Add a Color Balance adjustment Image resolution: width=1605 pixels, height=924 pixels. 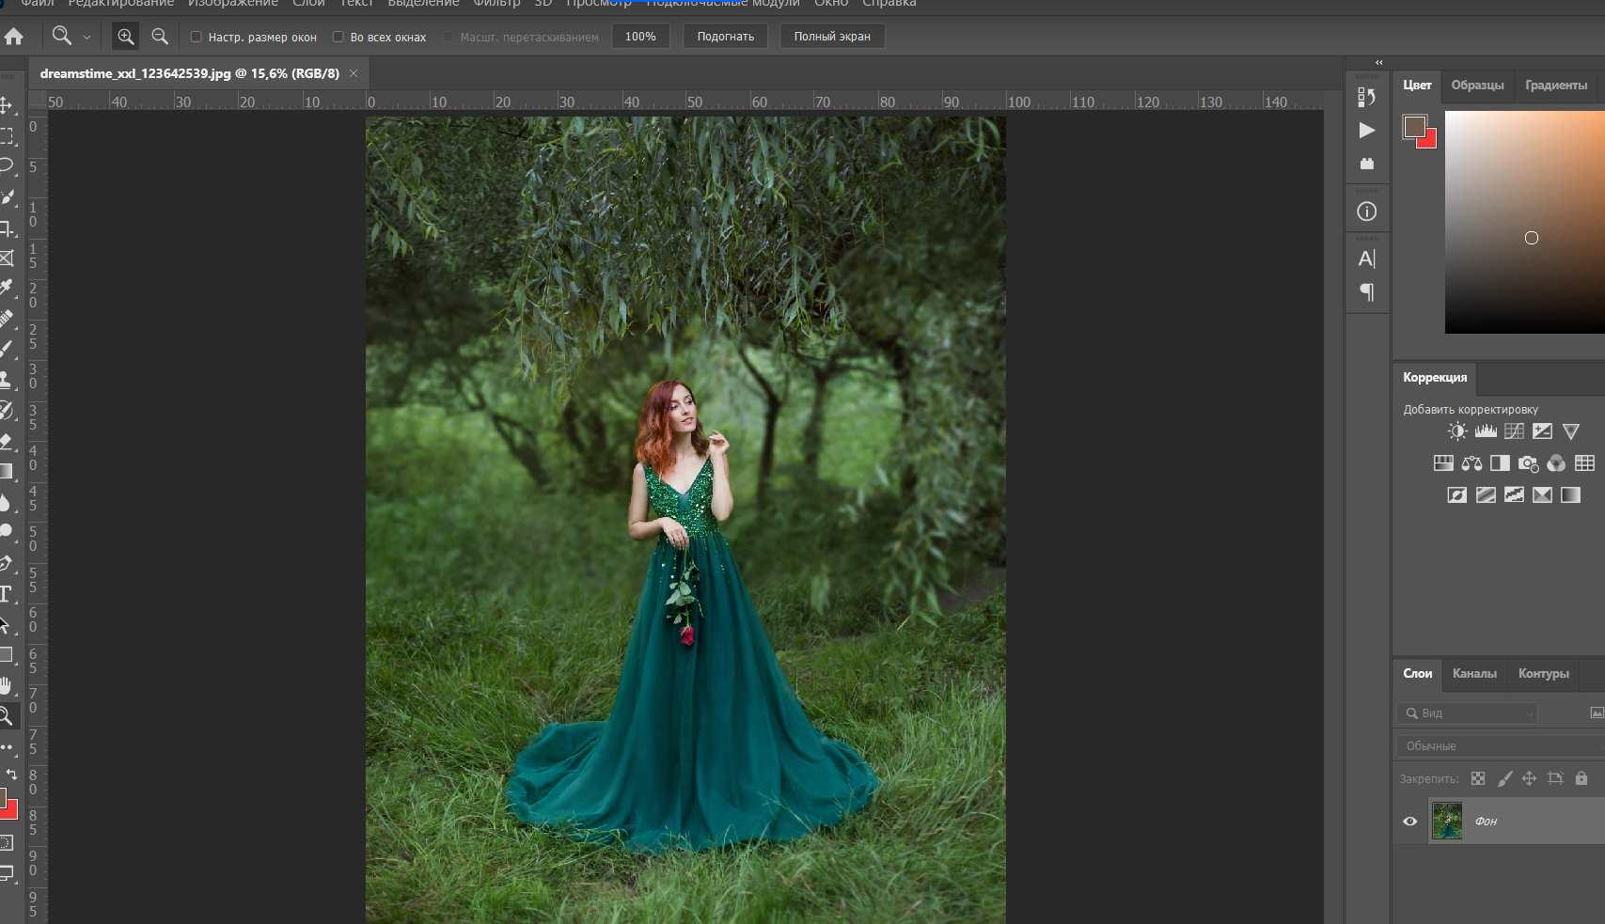click(1471, 463)
